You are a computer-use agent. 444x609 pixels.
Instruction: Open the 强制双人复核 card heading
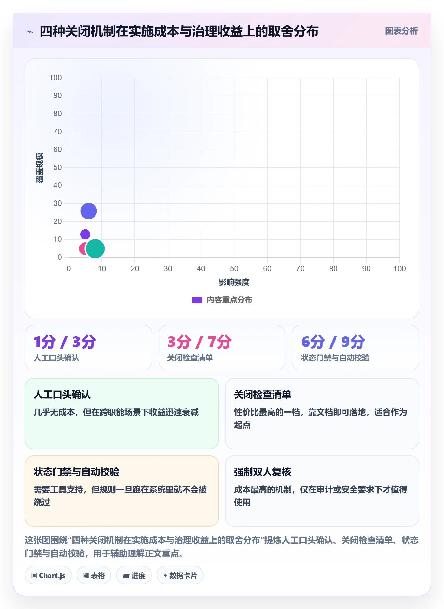(x=263, y=472)
